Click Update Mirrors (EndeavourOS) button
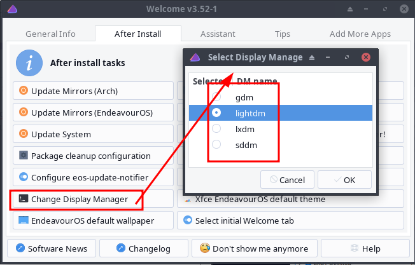The width and height of the screenshot is (415, 265). pos(93,112)
